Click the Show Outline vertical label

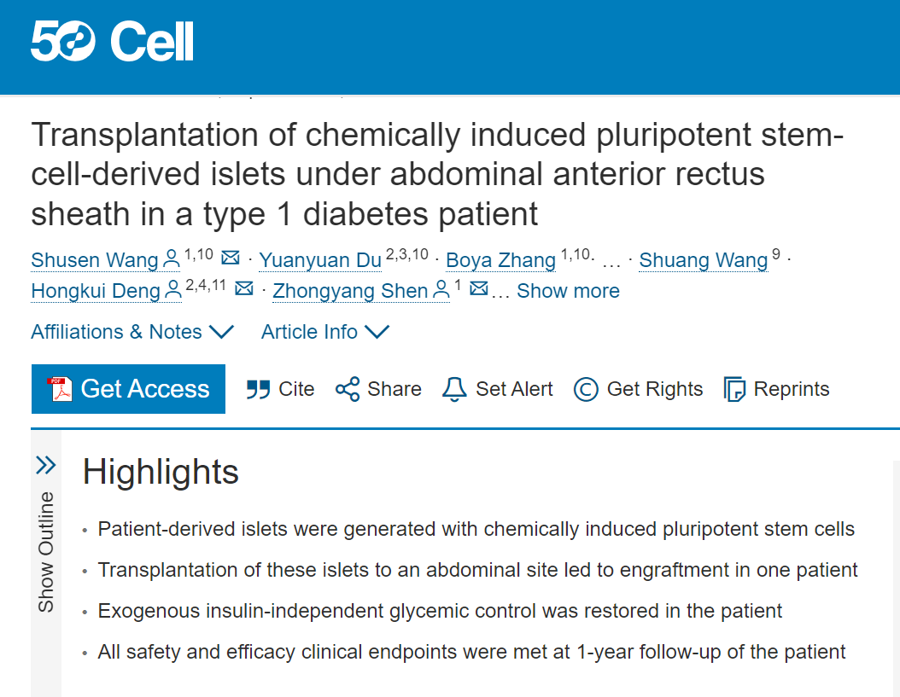46,552
